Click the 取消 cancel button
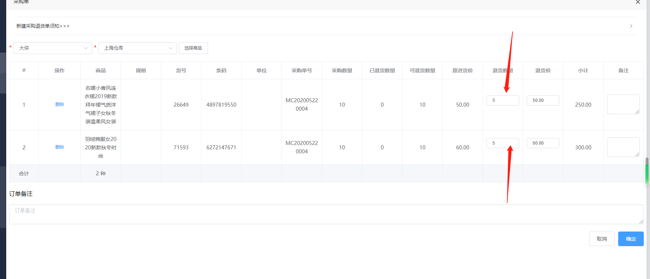This screenshot has height=279, width=650. point(602,239)
